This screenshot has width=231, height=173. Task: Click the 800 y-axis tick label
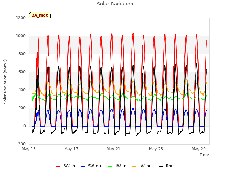22,54
